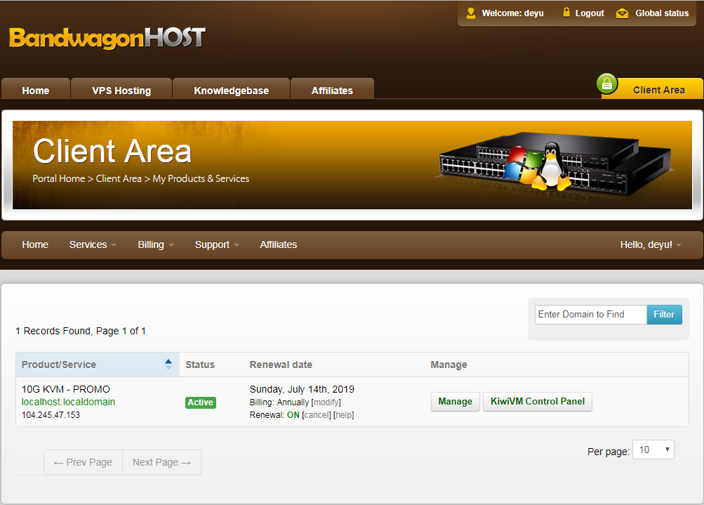The width and height of the screenshot is (704, 505).
Task: Open Affiliates in the brown menu bar
Action: [x=279, y=244]
